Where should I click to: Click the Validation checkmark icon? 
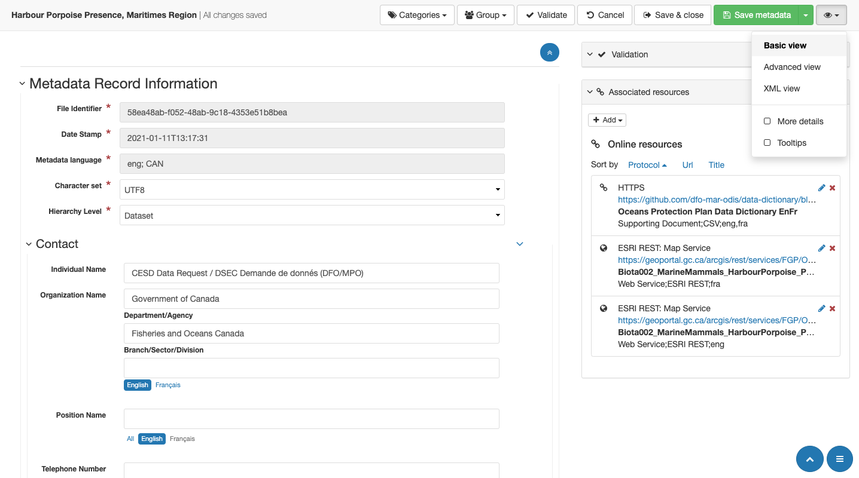pos(602,54)
